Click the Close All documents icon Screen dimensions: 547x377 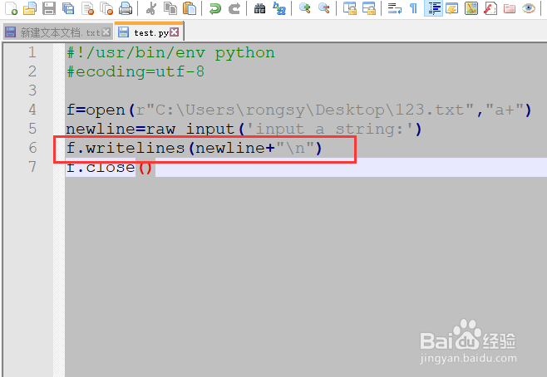pos(106,8)
